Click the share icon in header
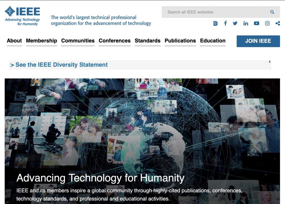Viewport: 285px width, 204px height. [x=278, y=23]
